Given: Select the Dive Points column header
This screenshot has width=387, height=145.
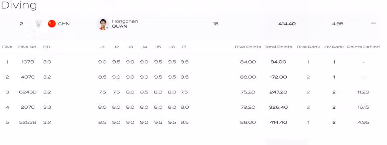Looking at the screenshot, I should 248,47.
